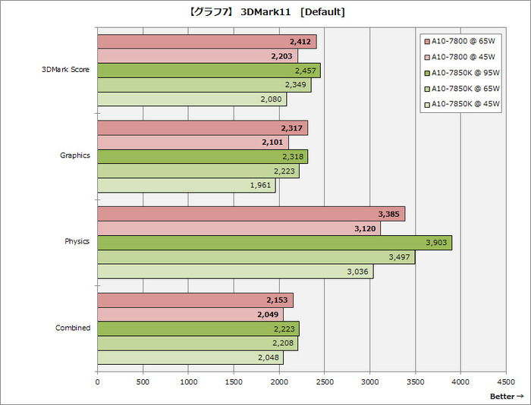531x405 pixels.
Task: Click the Combined category label
Action: (73, 328)
